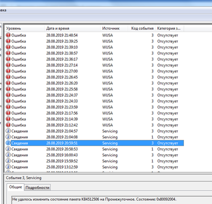The image size is (212, 204).
Task: Click the info icon for event 20:58:53
Action: tap(8, 149)
